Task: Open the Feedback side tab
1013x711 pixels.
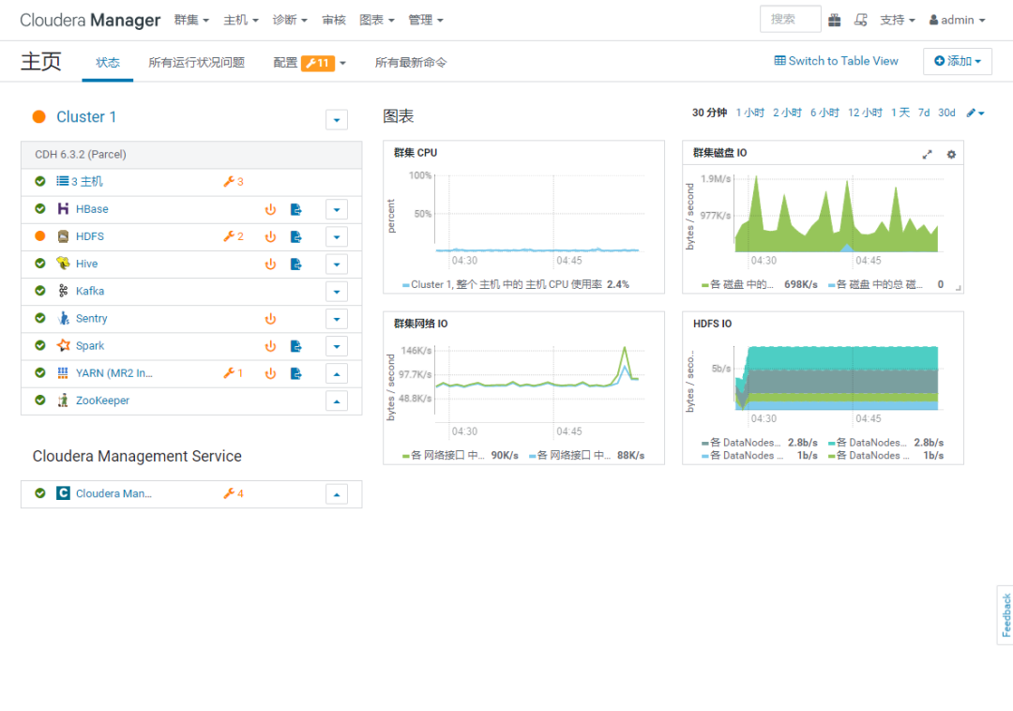Action: point(1005,614)
